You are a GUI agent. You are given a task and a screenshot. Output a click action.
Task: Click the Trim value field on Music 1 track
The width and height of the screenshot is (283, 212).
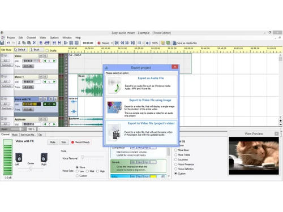click(x=28, y=87)
